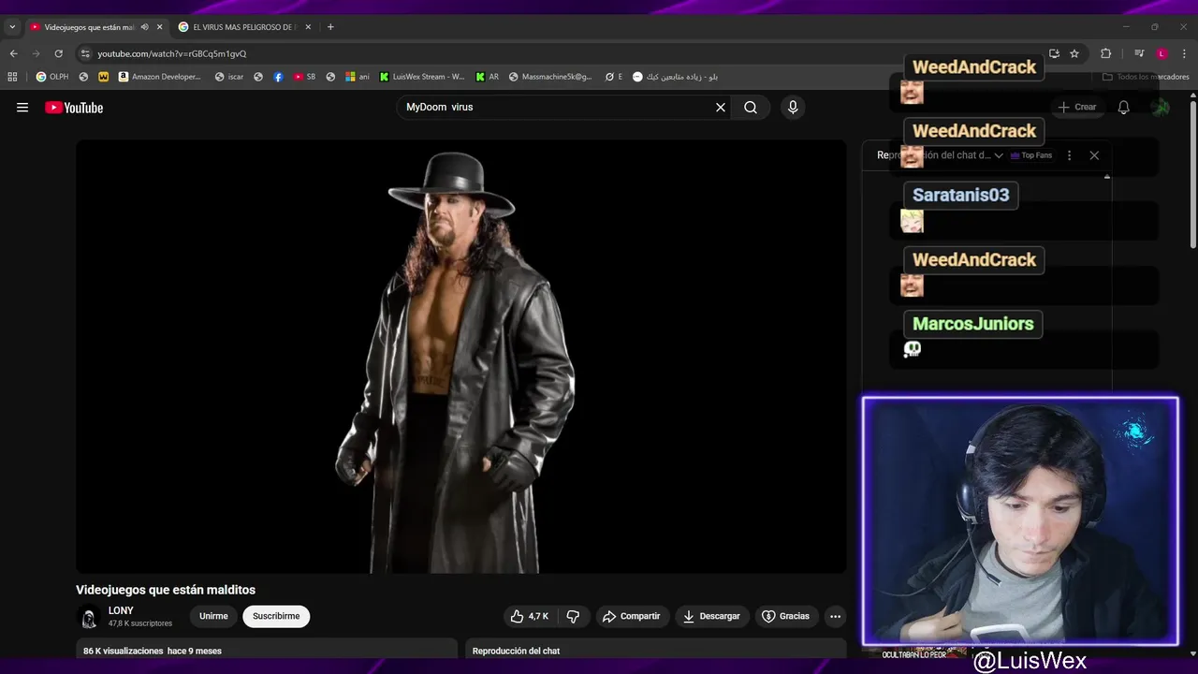Open the apps grid in bookmarks bar
Viewport: 1198px width, 674px height.
pyautogui.click(x=12, y=77)
